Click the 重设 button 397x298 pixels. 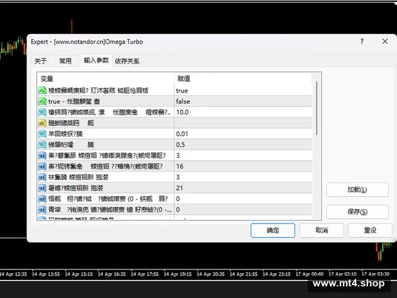tap(370, 230)
